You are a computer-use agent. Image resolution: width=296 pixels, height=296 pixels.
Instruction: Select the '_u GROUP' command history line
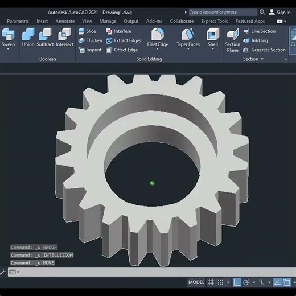point(34,247)
